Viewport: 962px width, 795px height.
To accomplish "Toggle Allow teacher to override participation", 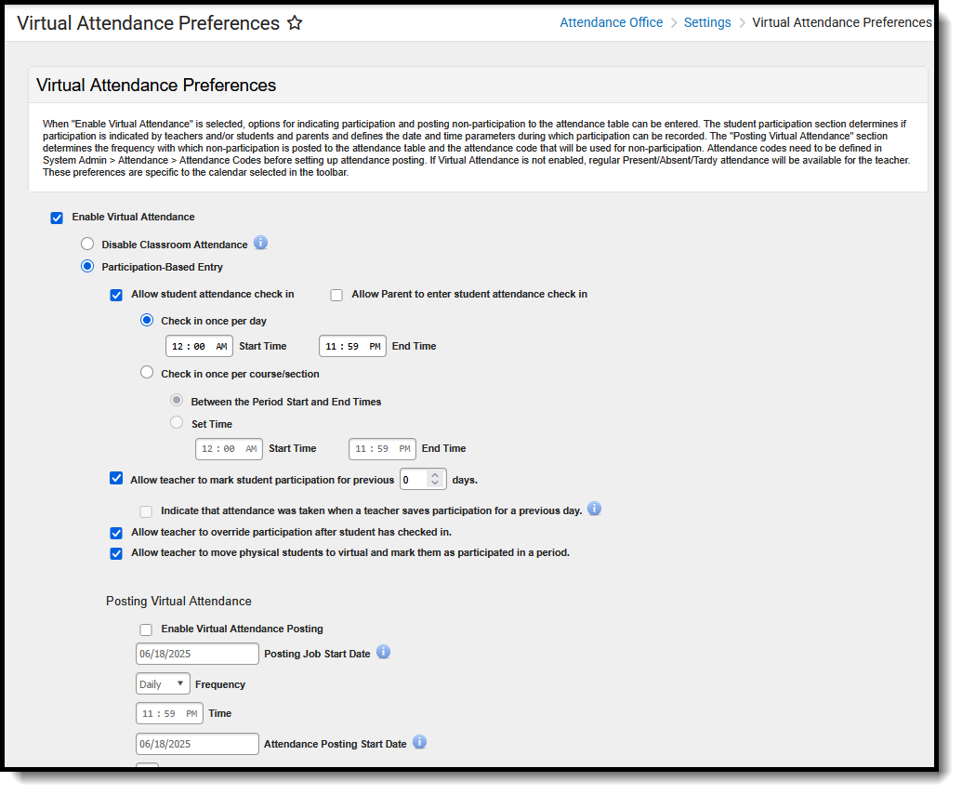I will coord(116,533).
